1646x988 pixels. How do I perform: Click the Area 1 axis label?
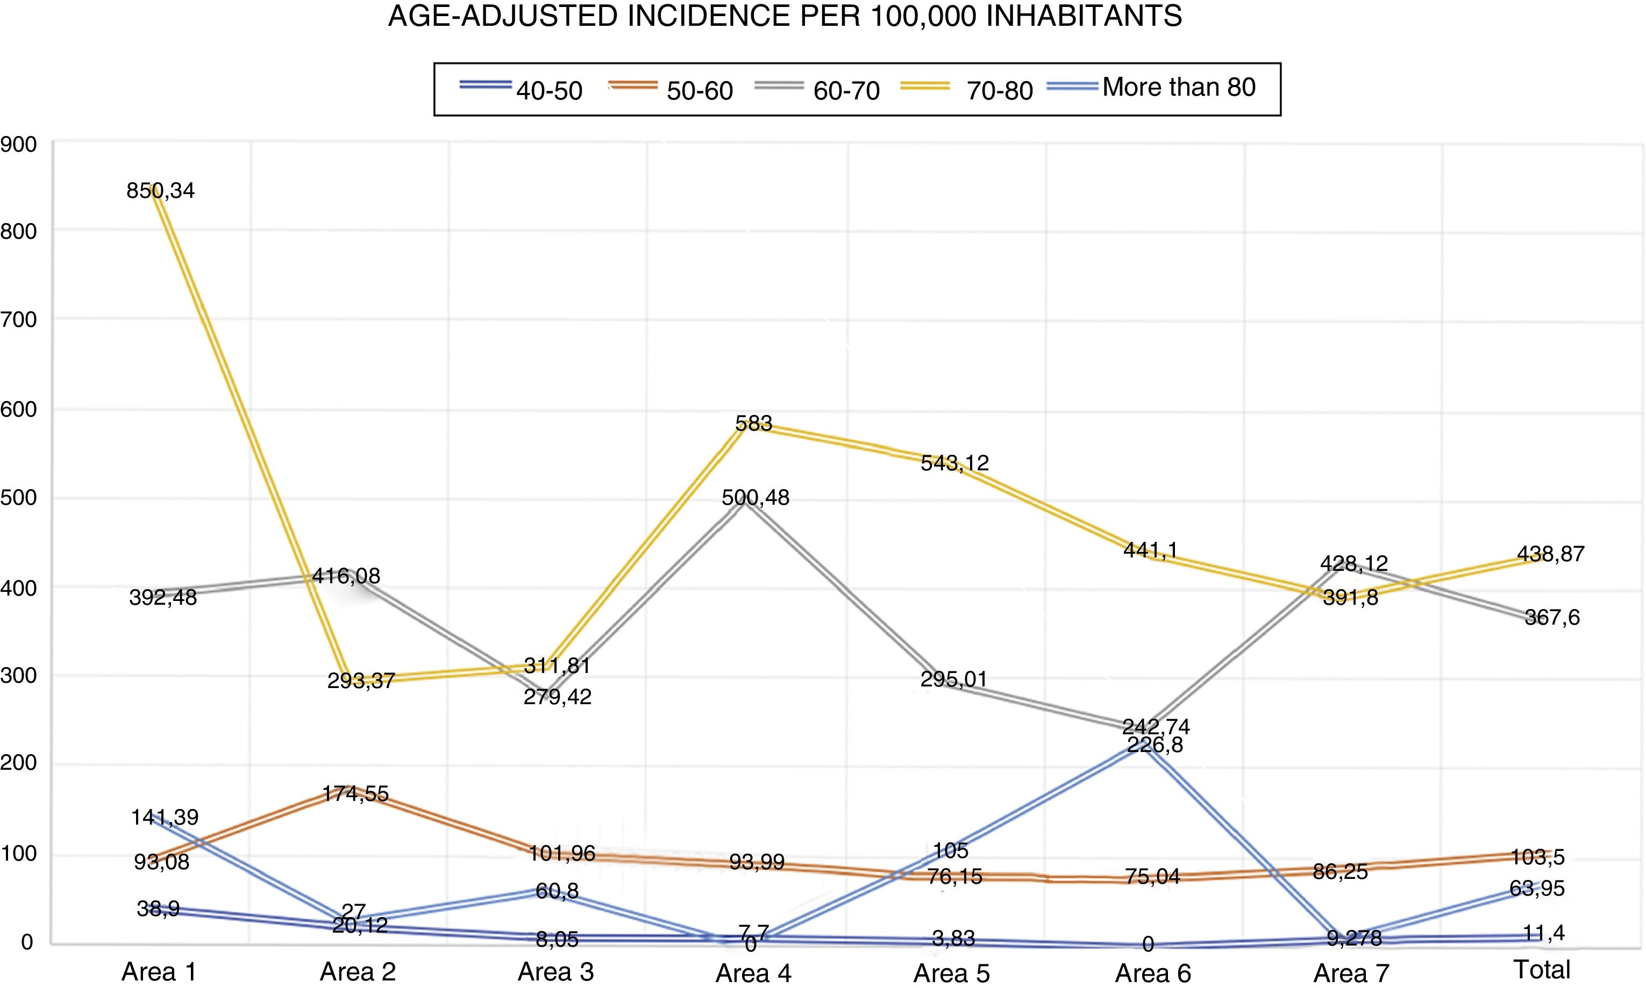(x=159, y=972)
